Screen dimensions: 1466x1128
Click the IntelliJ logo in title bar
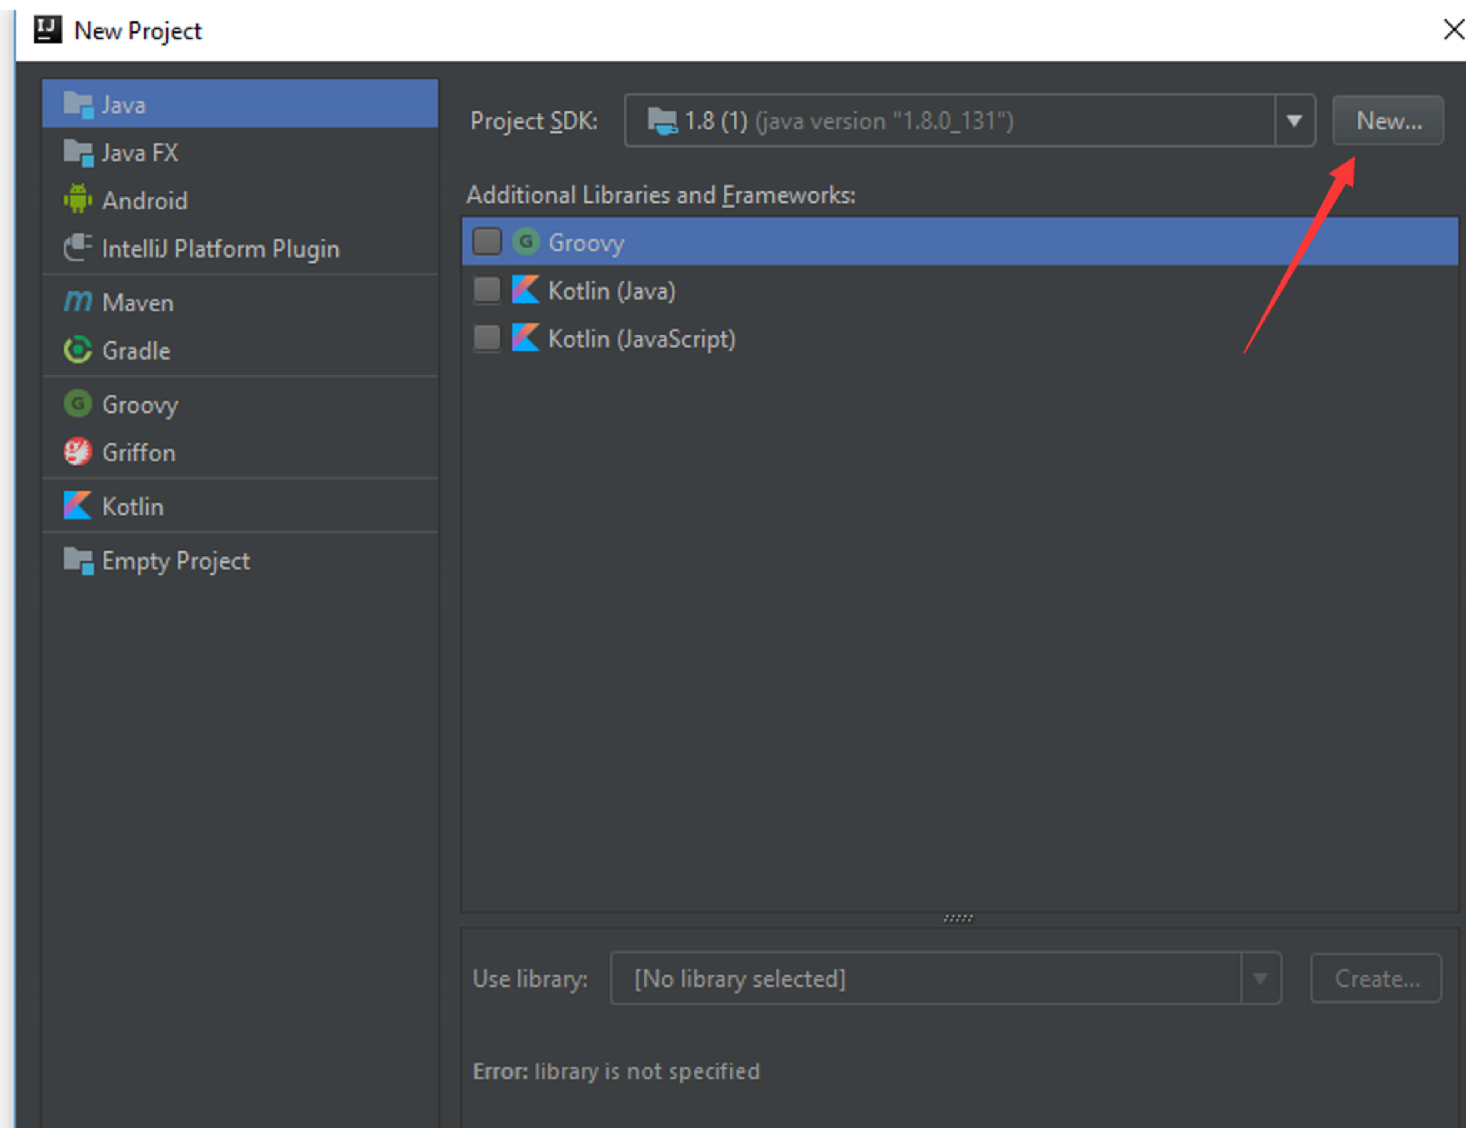click(48, 30)
